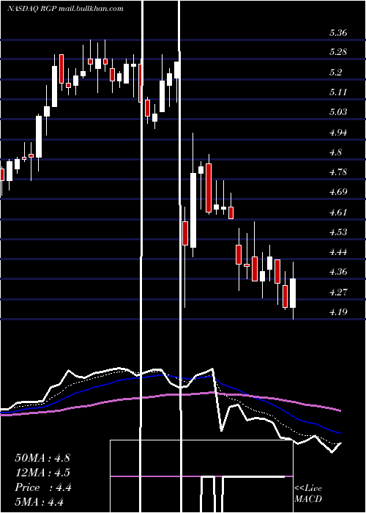Select the last white candlestick on the chart
Image resolution: width=366 pixels, height=513 pixels.
point(293,293)
